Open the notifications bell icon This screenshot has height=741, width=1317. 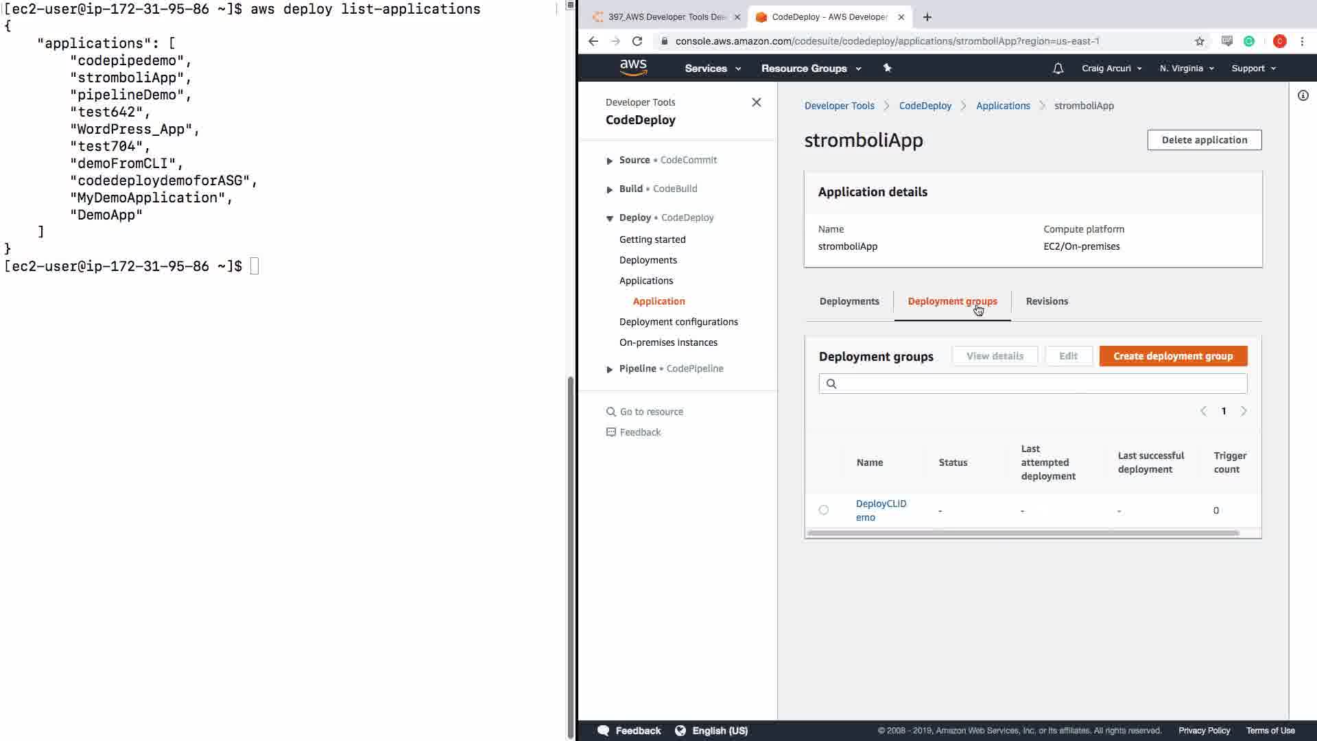1058,68
